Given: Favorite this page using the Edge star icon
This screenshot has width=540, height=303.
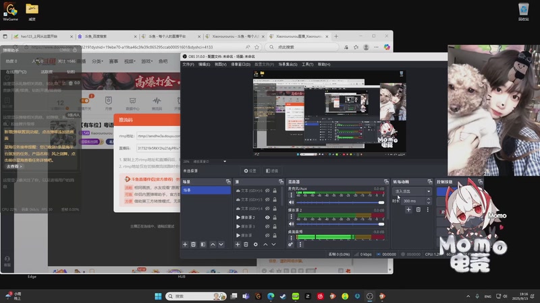Looking at the screenshot, I should pyautogui.click(x=256, y=47).
